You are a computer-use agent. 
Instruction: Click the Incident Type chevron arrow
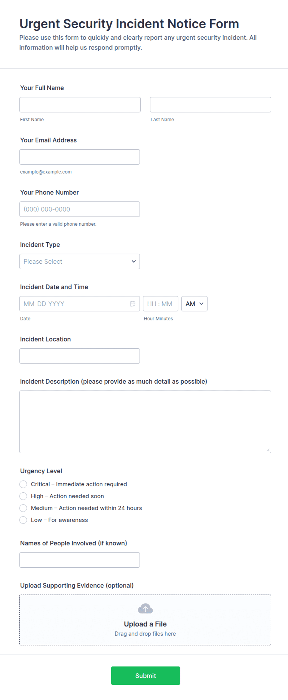click(x=133, y=262)
